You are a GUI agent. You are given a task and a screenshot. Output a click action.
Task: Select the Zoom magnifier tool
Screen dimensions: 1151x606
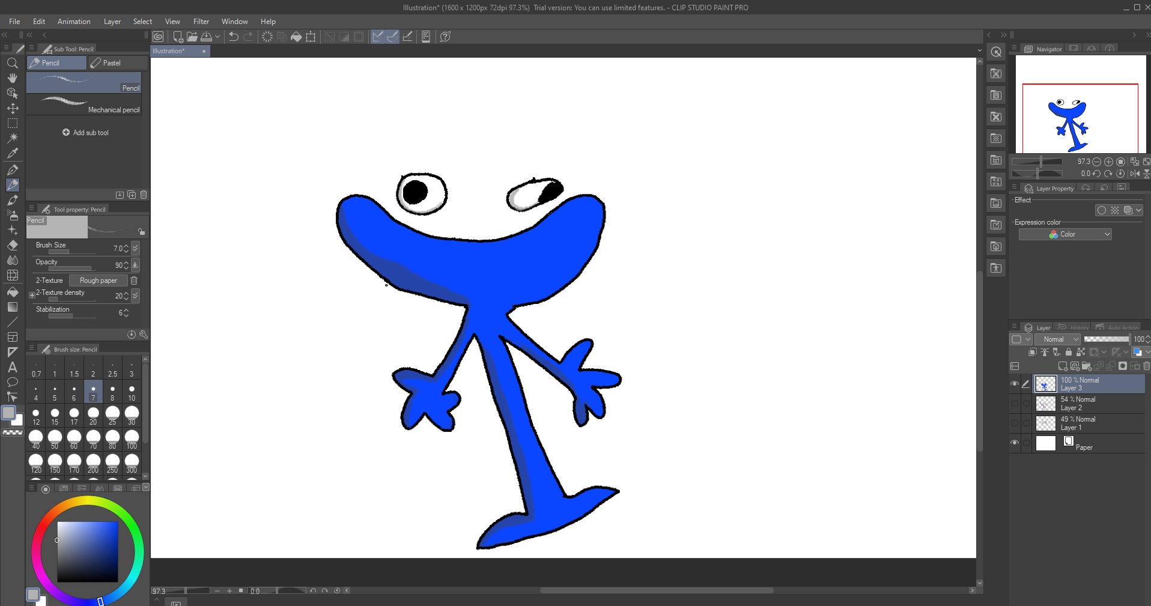12,63
